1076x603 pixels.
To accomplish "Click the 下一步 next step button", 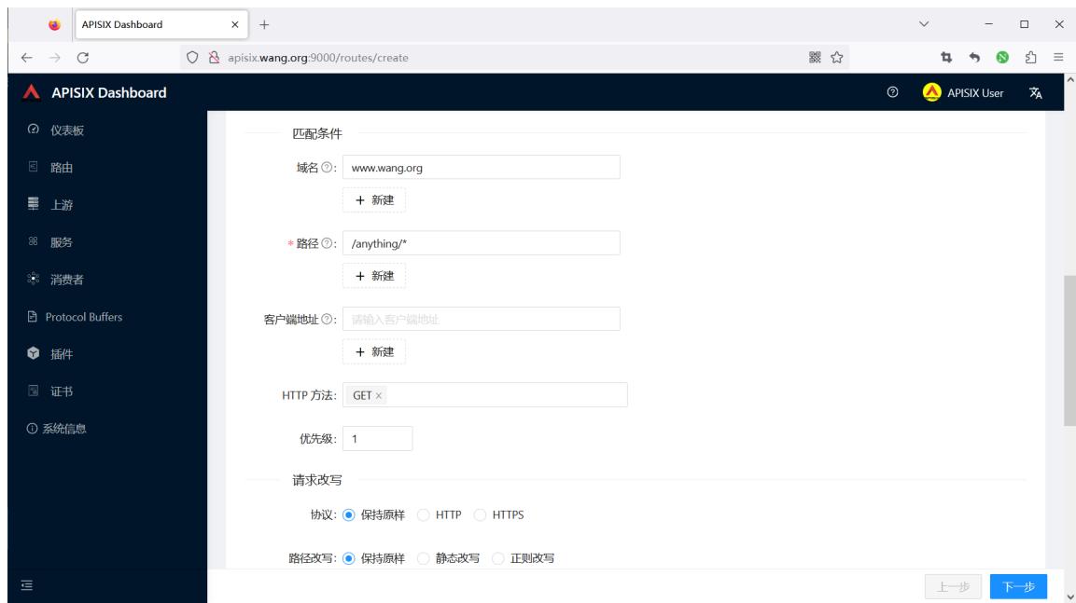I will click(1018, 586).
